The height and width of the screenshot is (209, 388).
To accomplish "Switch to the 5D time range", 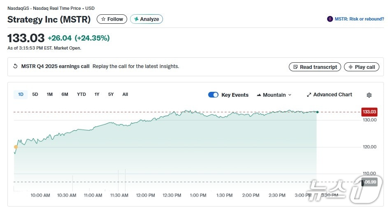I will pos(35,95).
